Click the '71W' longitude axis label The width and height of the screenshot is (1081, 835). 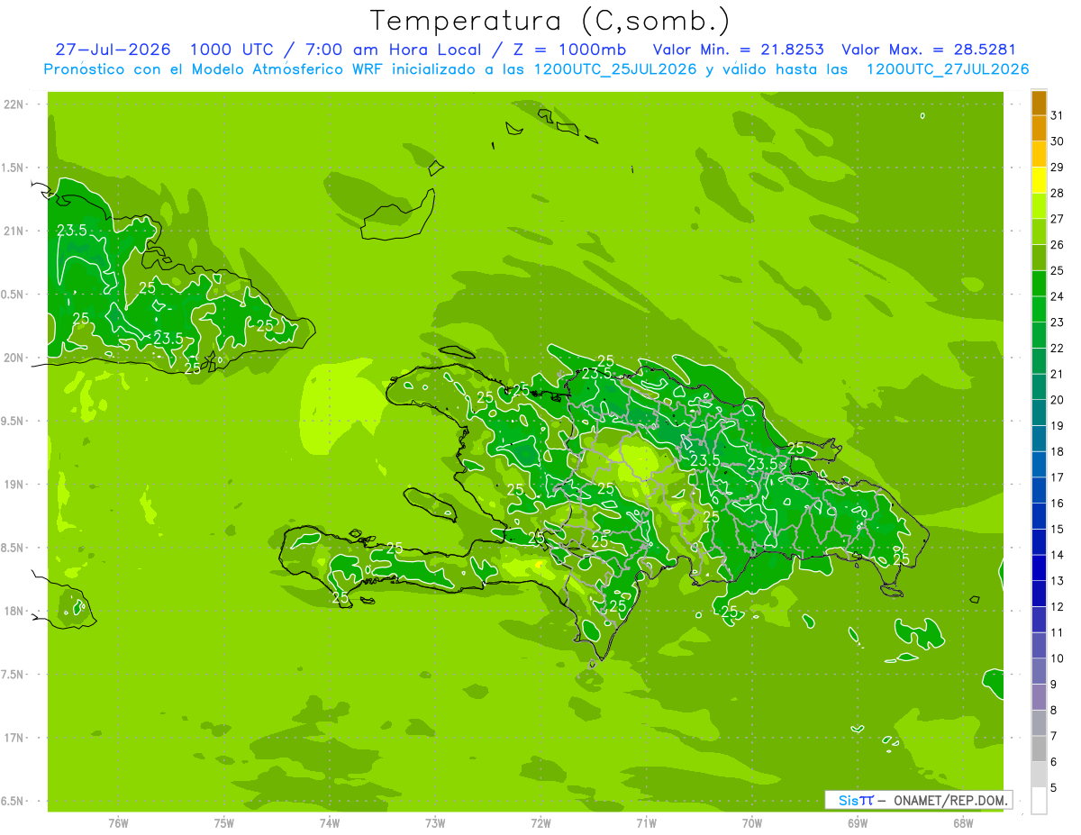coord(646,823)
